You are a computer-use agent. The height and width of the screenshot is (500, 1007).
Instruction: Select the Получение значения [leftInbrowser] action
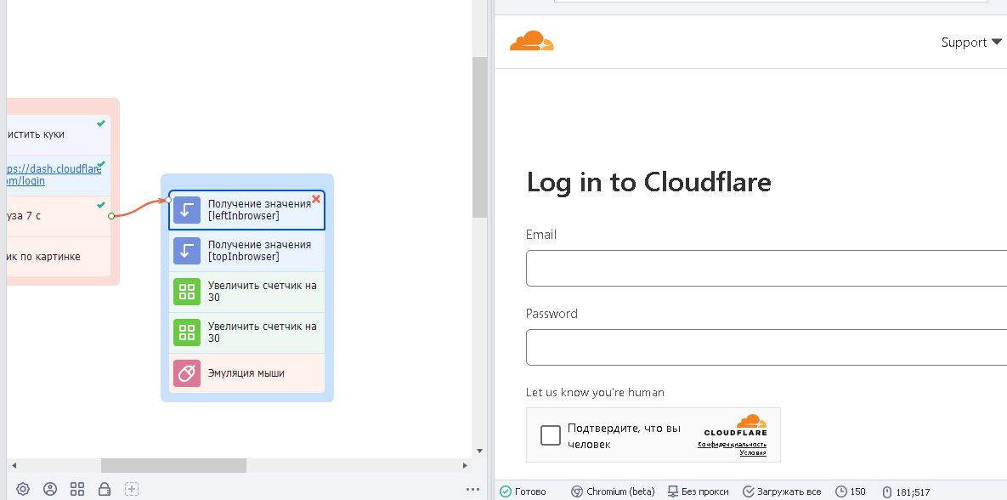click(x=246, y=210)
